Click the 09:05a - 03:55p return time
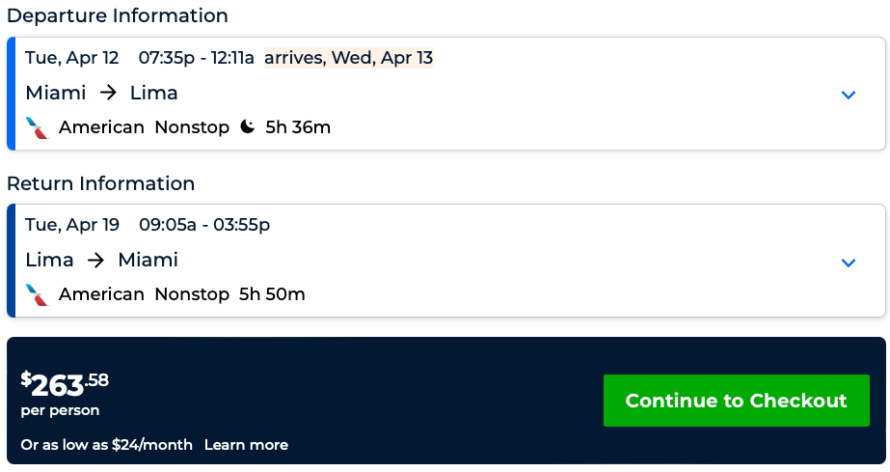 (204, 225)
